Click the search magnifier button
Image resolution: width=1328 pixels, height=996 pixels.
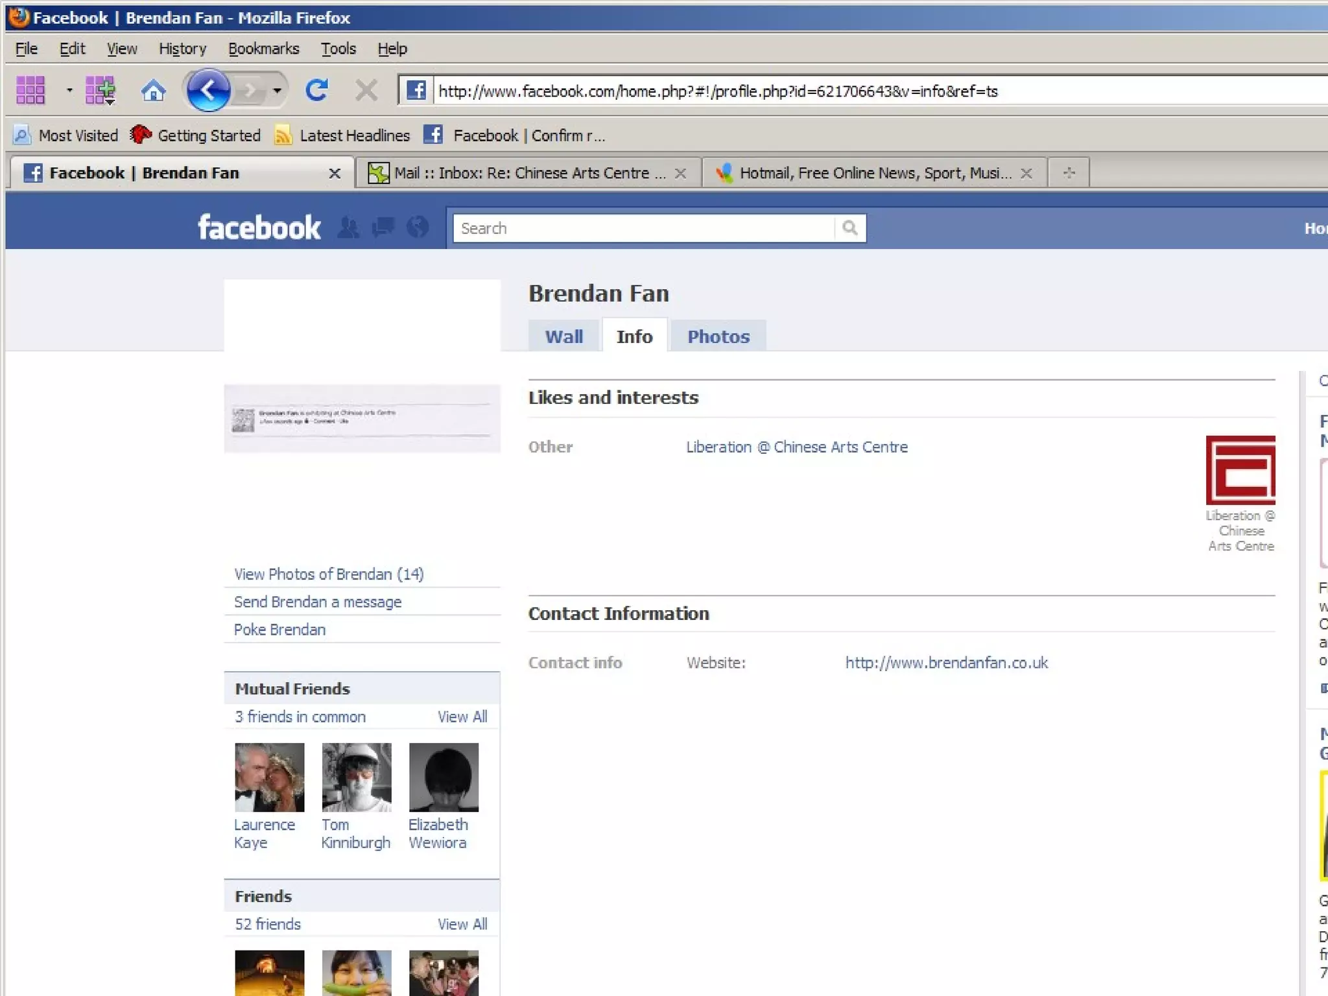[x=849, y=228]
